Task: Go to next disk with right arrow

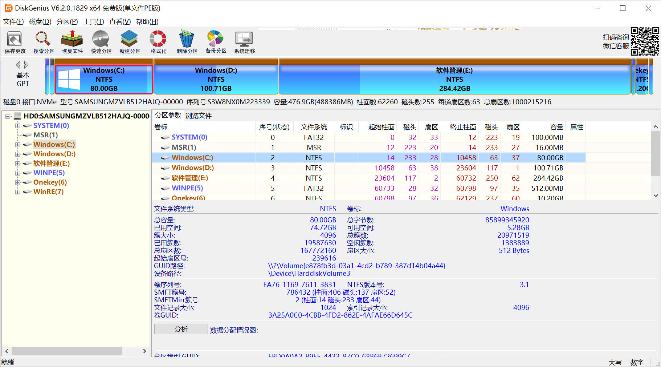Action: click(x=26, y=65)
